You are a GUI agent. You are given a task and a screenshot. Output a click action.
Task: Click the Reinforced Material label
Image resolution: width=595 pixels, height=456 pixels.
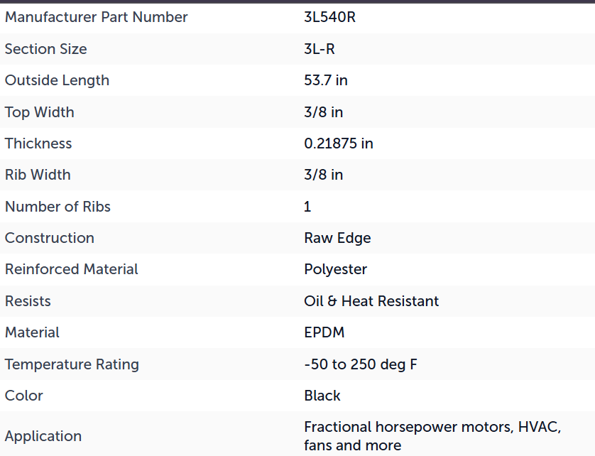pyautogui.click(x=71, y=269)
